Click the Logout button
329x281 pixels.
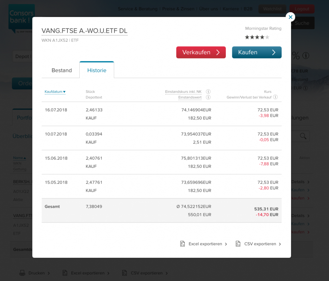(x=302, y=9)
